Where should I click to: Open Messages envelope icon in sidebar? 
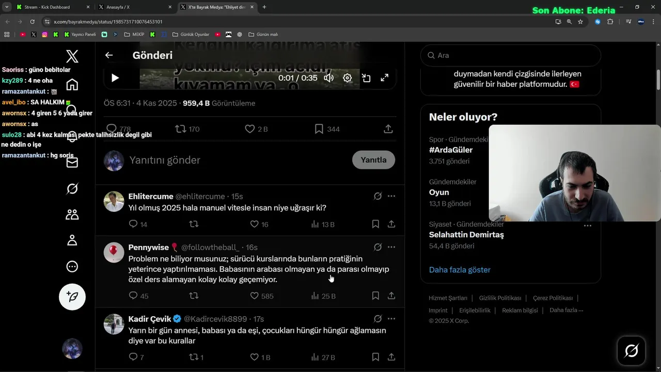pos(72,163)
